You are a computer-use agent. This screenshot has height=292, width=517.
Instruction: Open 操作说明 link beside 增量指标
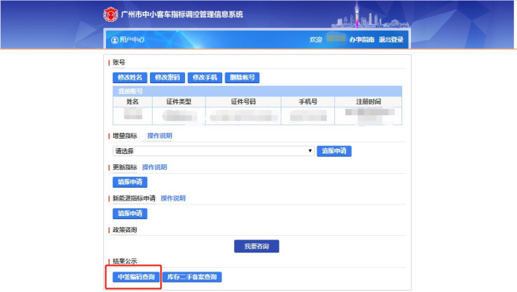159,136
